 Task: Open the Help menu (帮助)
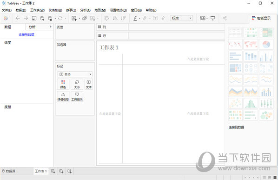[151, 10]
